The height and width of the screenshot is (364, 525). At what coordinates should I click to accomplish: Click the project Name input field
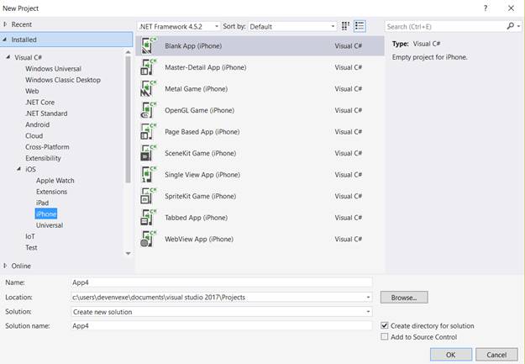(x=221, y=282)
